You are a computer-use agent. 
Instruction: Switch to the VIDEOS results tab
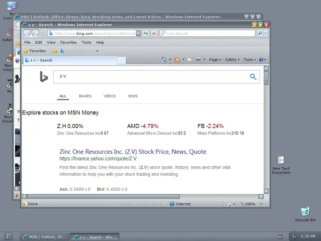coord(110,96)
